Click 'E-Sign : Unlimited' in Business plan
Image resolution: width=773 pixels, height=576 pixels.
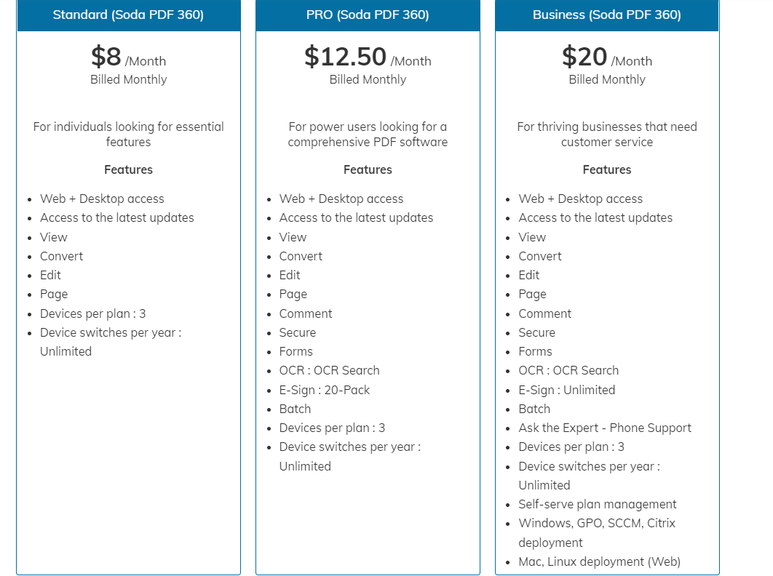point(566,390)
